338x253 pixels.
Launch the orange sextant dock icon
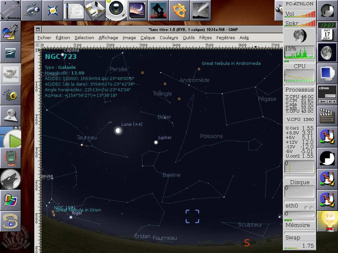click(179, 10)
